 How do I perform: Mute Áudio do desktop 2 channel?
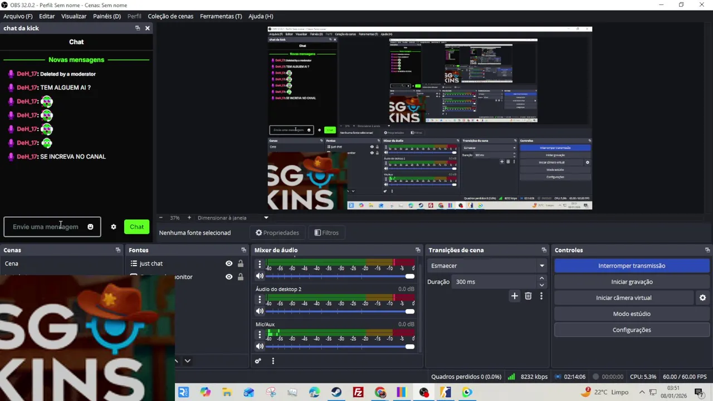tap(260, 311)
